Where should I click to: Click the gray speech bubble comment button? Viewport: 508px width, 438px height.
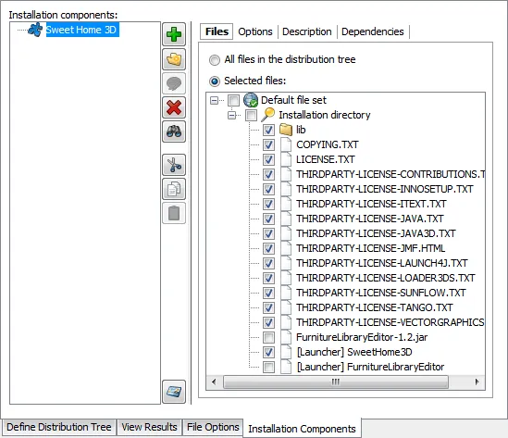174,83
